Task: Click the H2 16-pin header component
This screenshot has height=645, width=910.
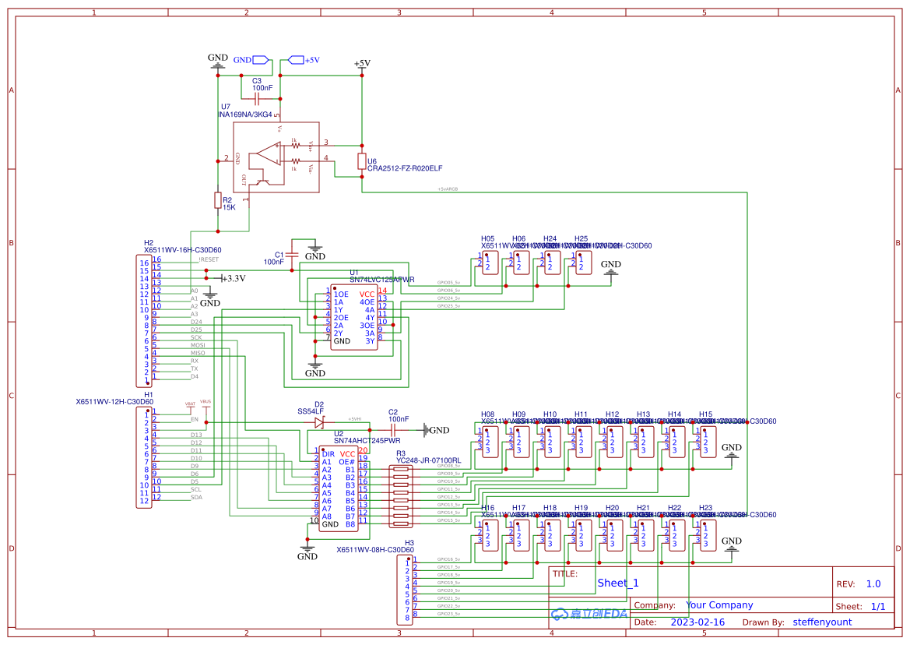Action: 143,318
